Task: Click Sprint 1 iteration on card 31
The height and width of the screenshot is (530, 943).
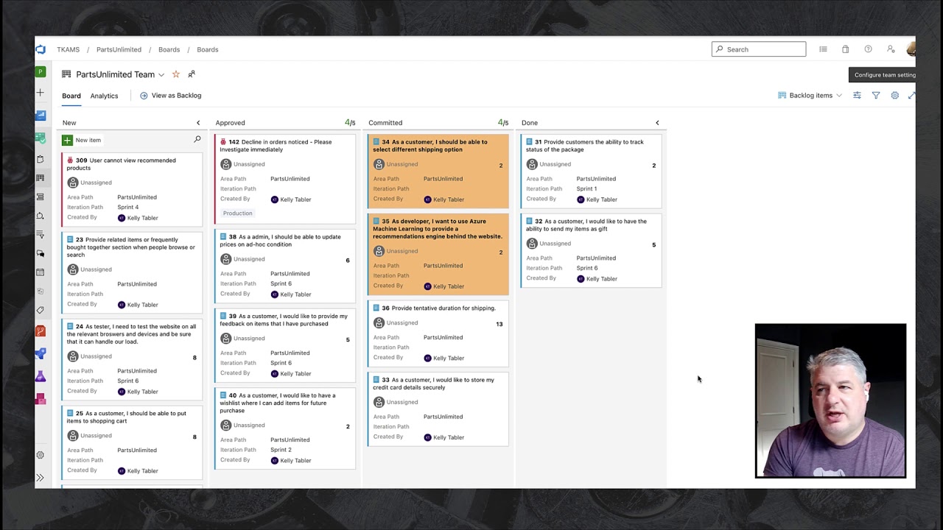Action: point(586,189)
